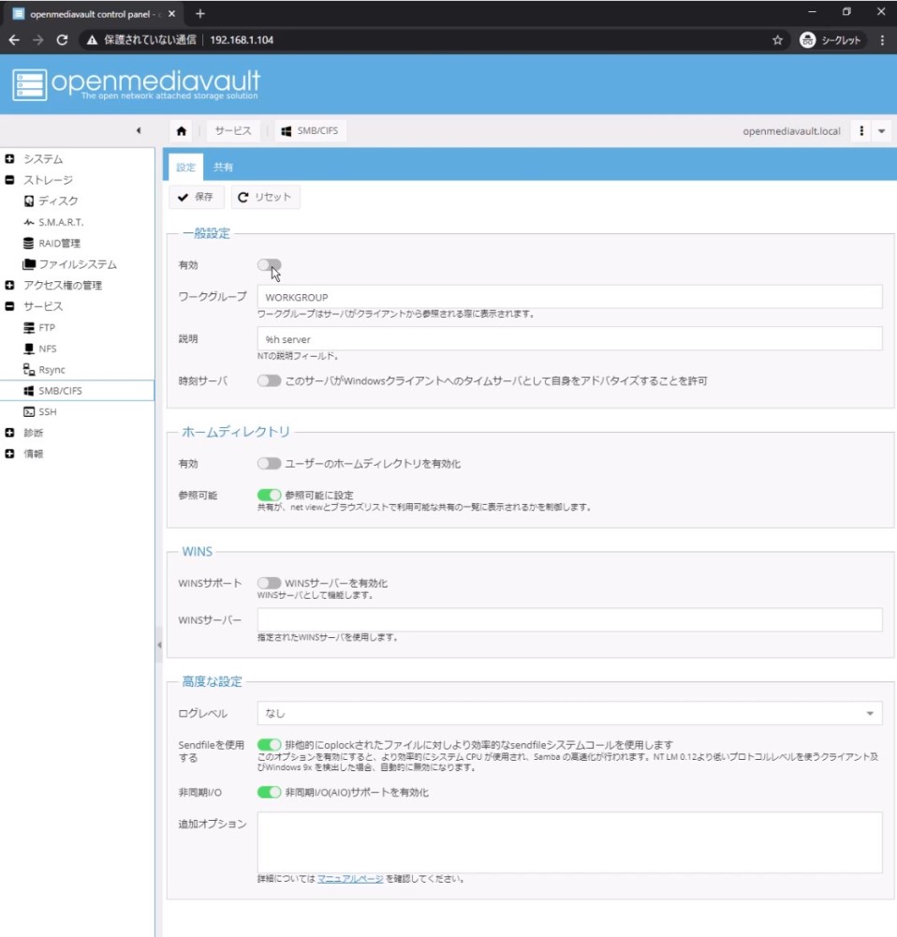
Task: Click the three-dot menu beside hostname
Action: click(861, 131)
